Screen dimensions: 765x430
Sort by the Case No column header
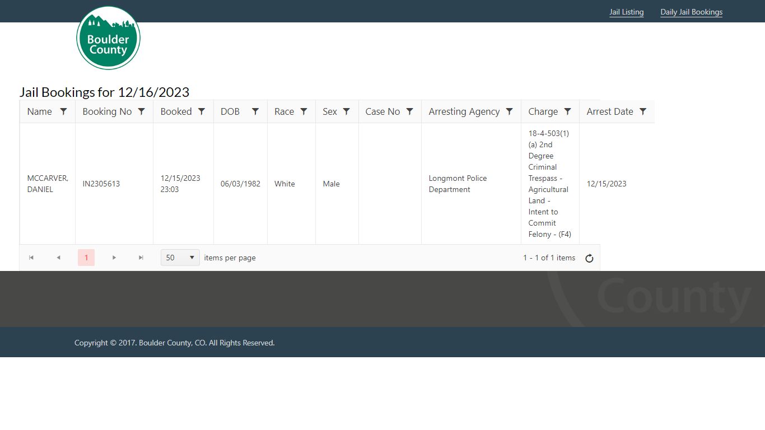pos(382,111)
